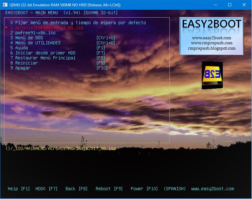
Task: Open Menú de UTILIDADES entry
Action: [x=35, y=43]
